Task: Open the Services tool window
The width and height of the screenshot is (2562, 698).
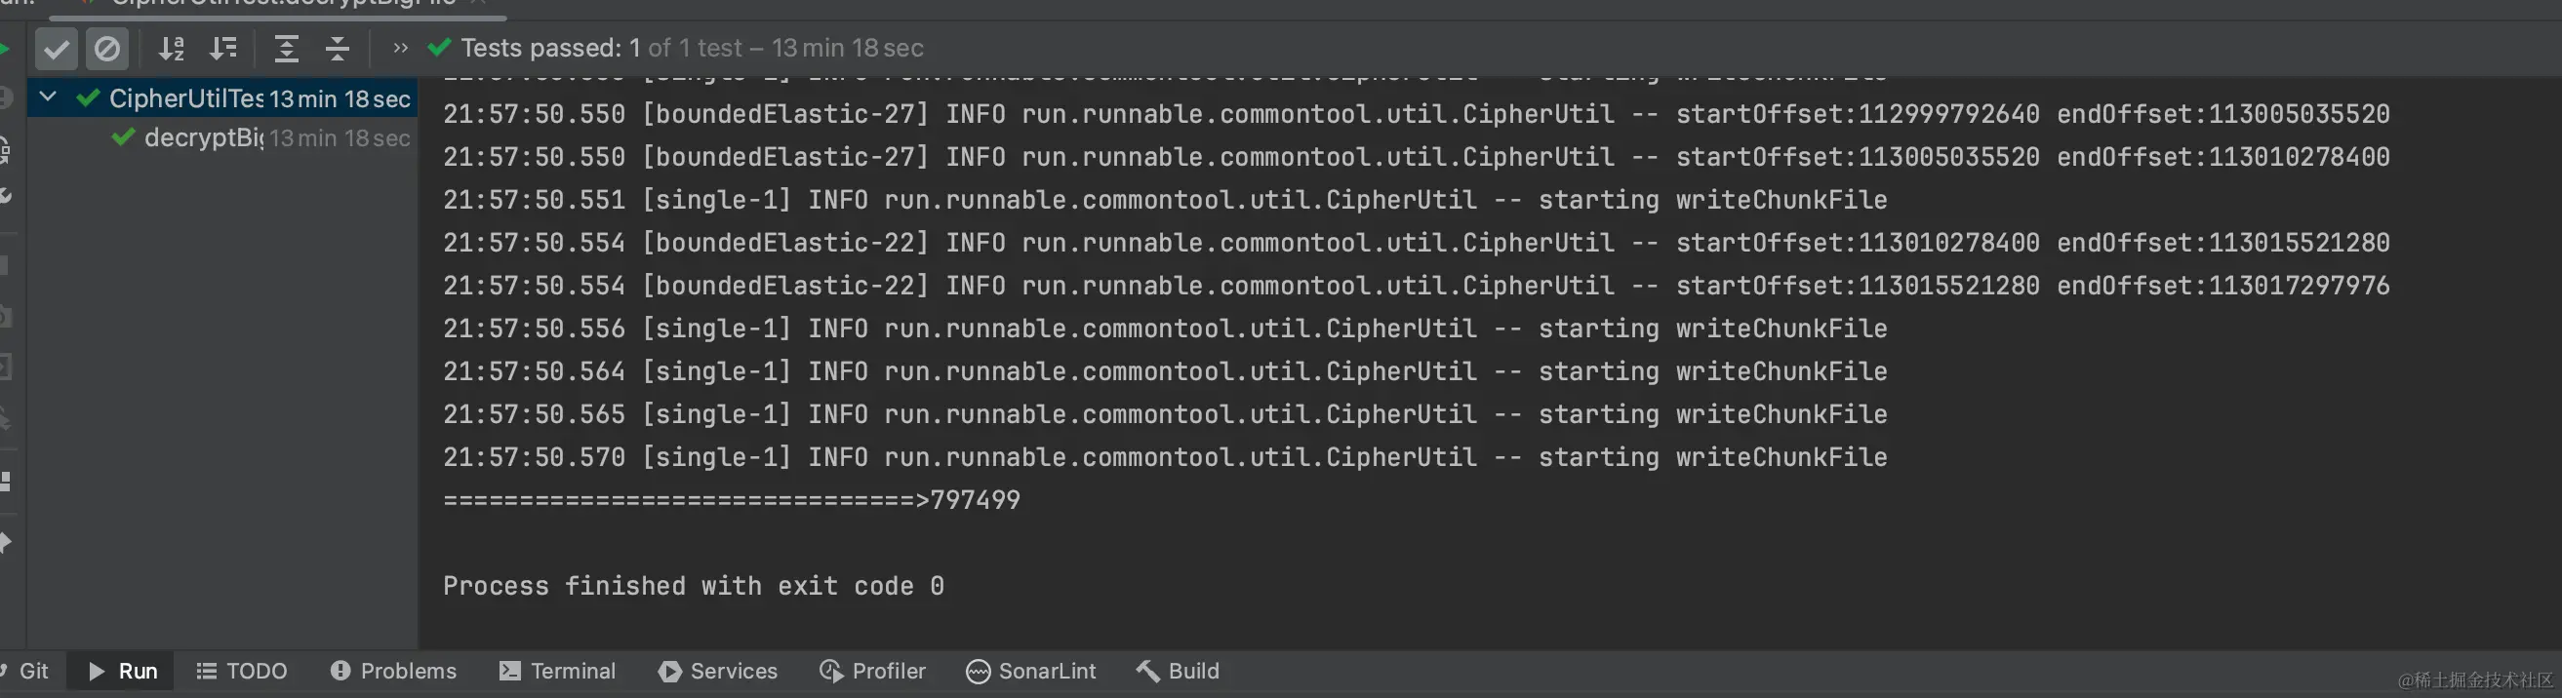Action: 718,671
